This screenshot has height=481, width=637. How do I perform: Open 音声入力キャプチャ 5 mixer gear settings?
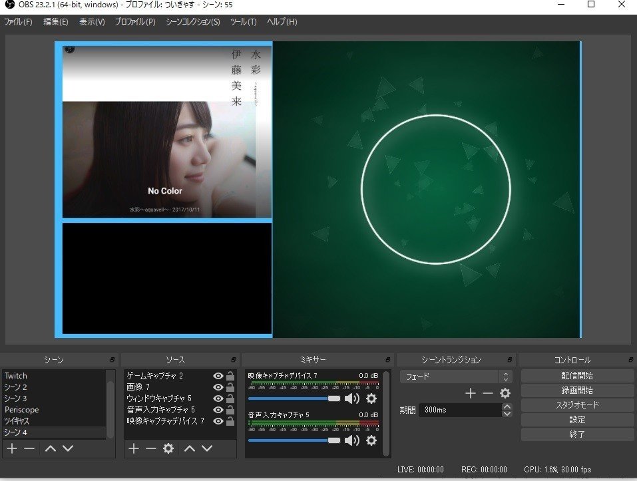pos(371,440)
